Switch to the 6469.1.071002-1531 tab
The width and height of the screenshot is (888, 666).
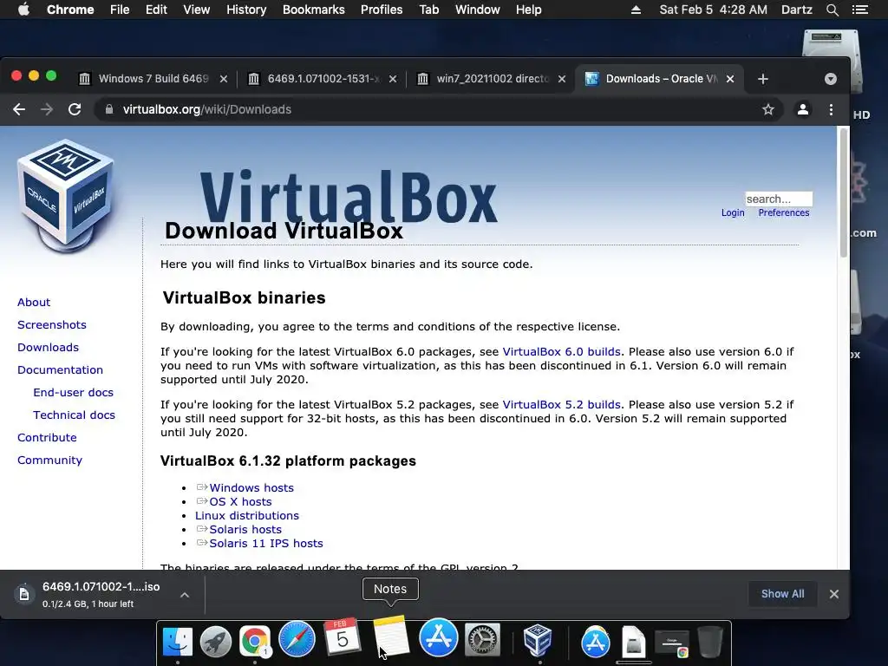(322, 79)
